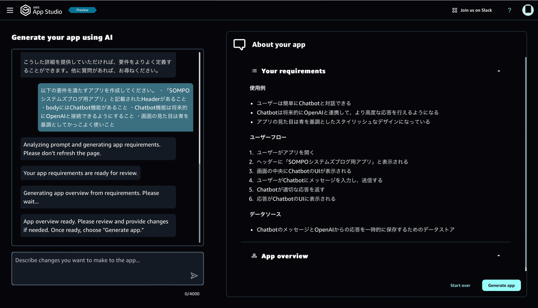Click Start over to restart app generation
538x308 pixels.
460,285
